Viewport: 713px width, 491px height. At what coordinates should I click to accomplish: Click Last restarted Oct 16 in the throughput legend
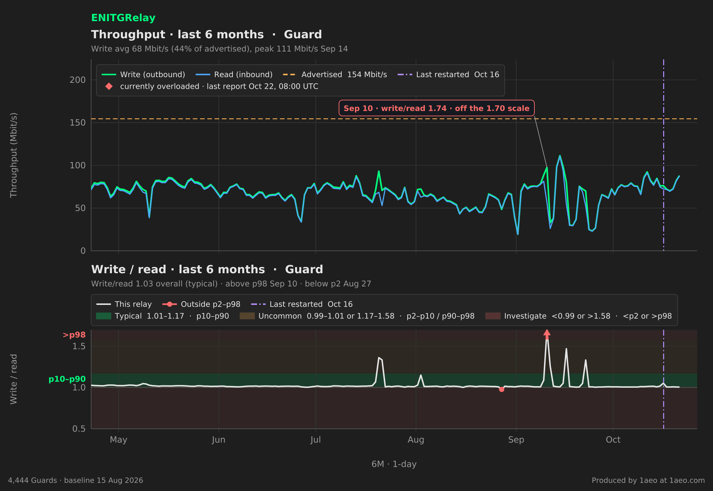coord(448,75)
